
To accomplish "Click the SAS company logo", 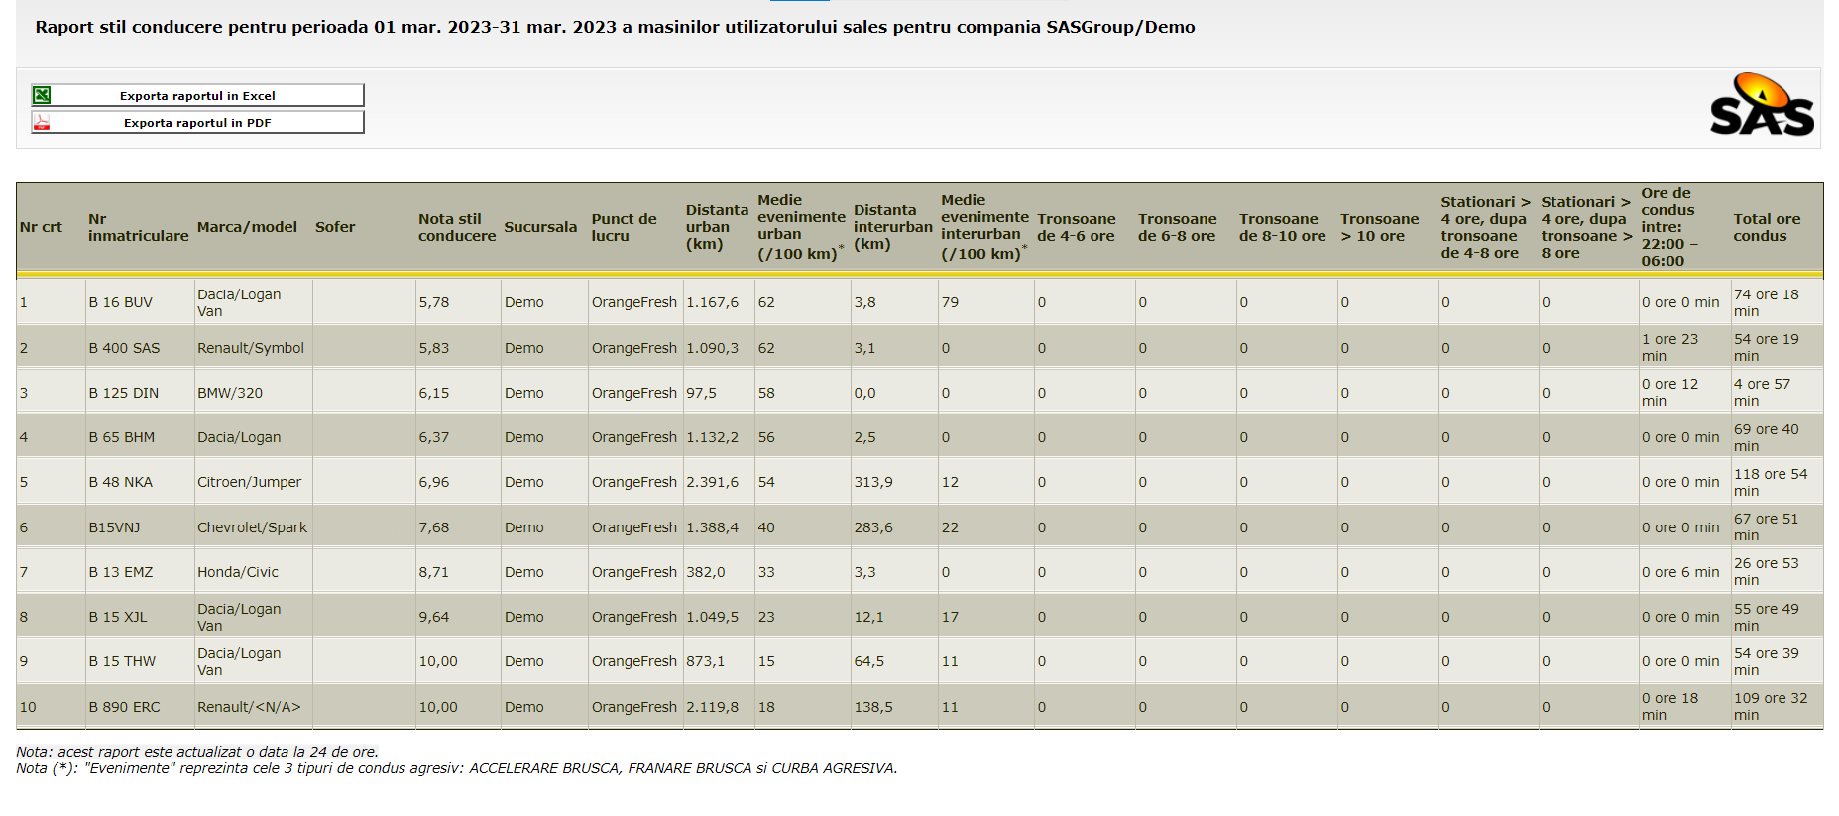I will (x=1762, y=105).
